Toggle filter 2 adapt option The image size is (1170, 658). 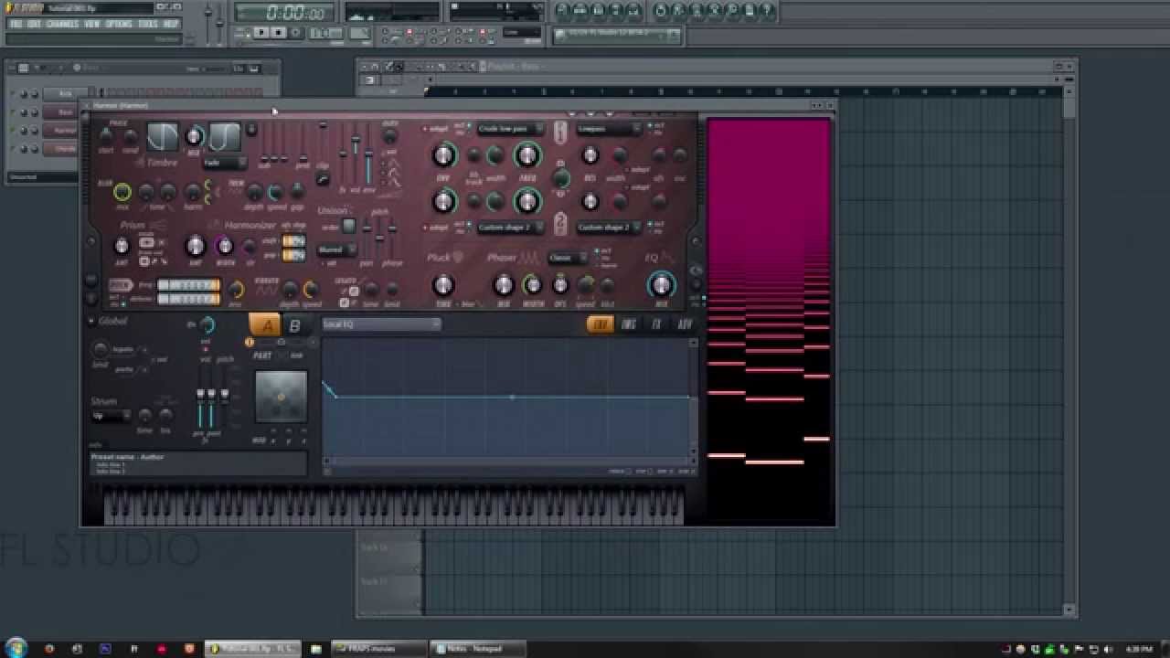[434, 227]
